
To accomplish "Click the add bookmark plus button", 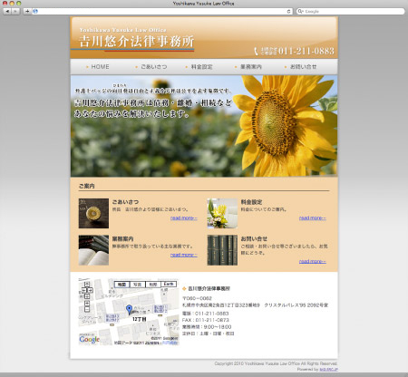I will (27, 11).
